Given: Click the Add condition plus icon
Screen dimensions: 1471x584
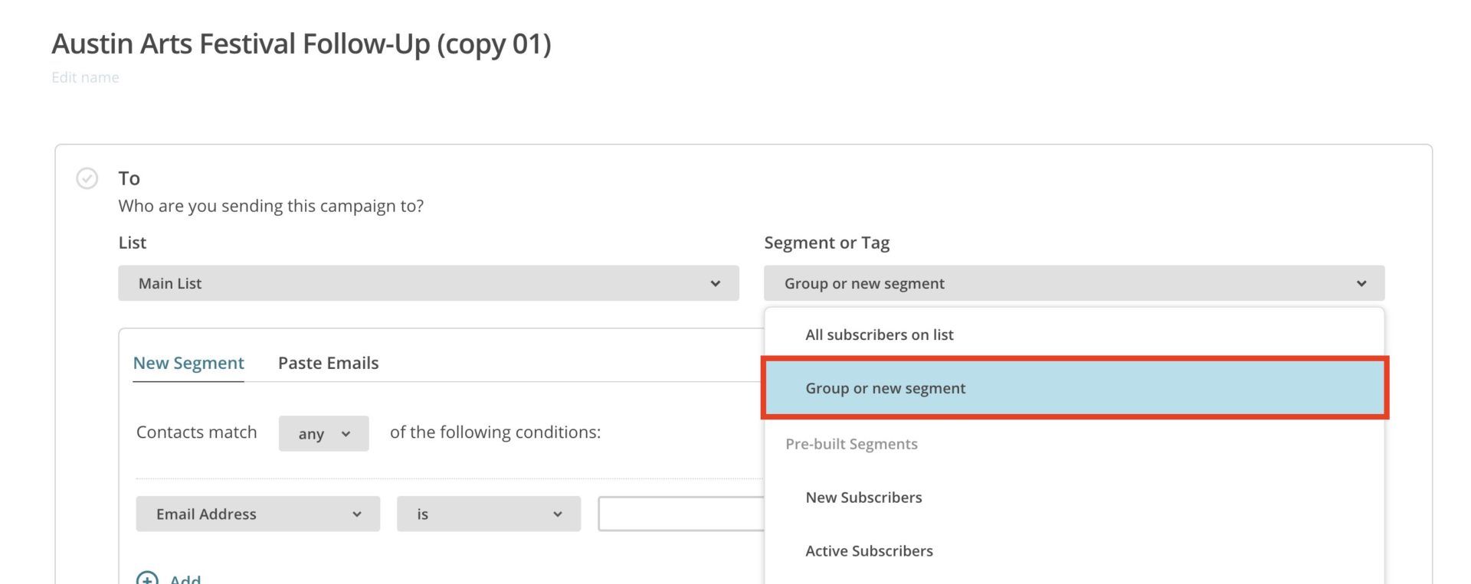Looking at the screenshot, I should click(x=147, y=579).
